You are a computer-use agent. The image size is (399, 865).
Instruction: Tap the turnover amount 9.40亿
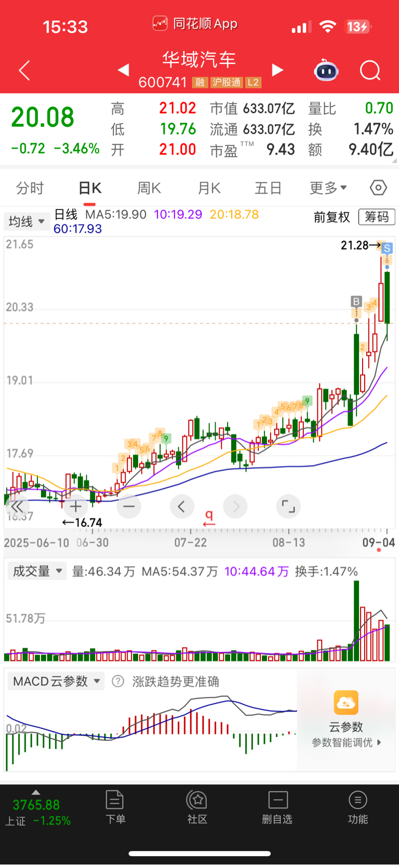pos(371,150)
